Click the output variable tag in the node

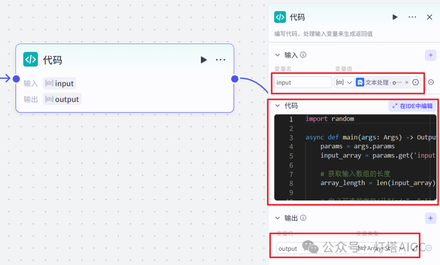tap(62, 99)
